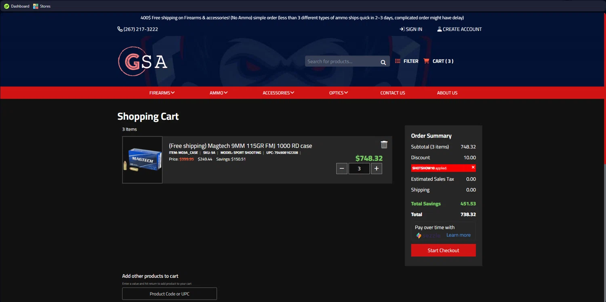
Task: Click Learn more about Sezzle
Action: pos(459,235)
